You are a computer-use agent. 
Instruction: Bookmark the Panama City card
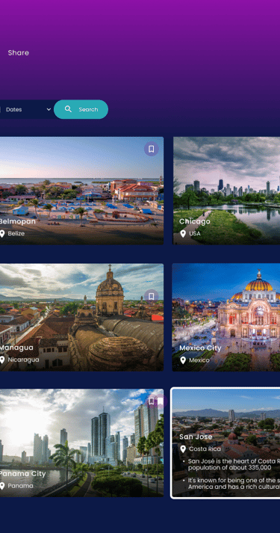coord(152,401)
